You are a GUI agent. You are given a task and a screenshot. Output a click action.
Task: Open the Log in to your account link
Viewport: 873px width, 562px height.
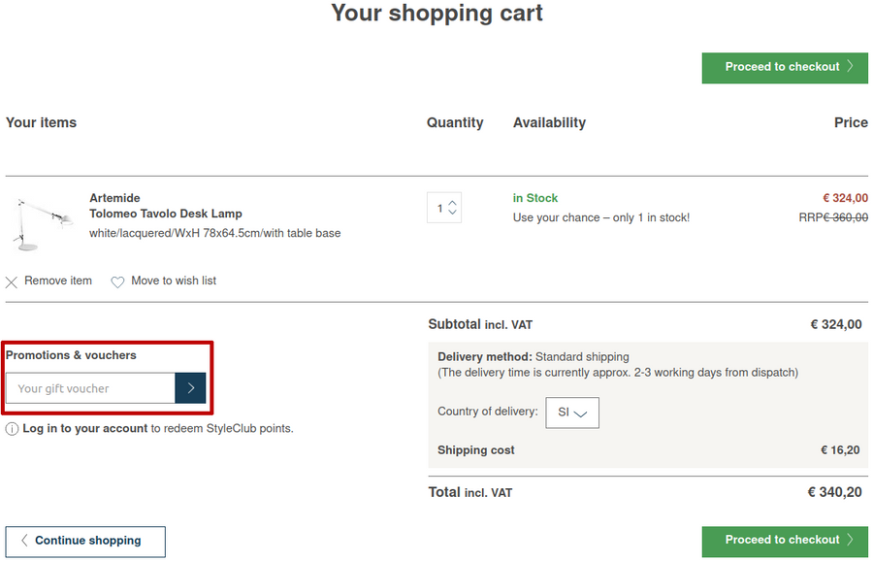tap(85, 428)
